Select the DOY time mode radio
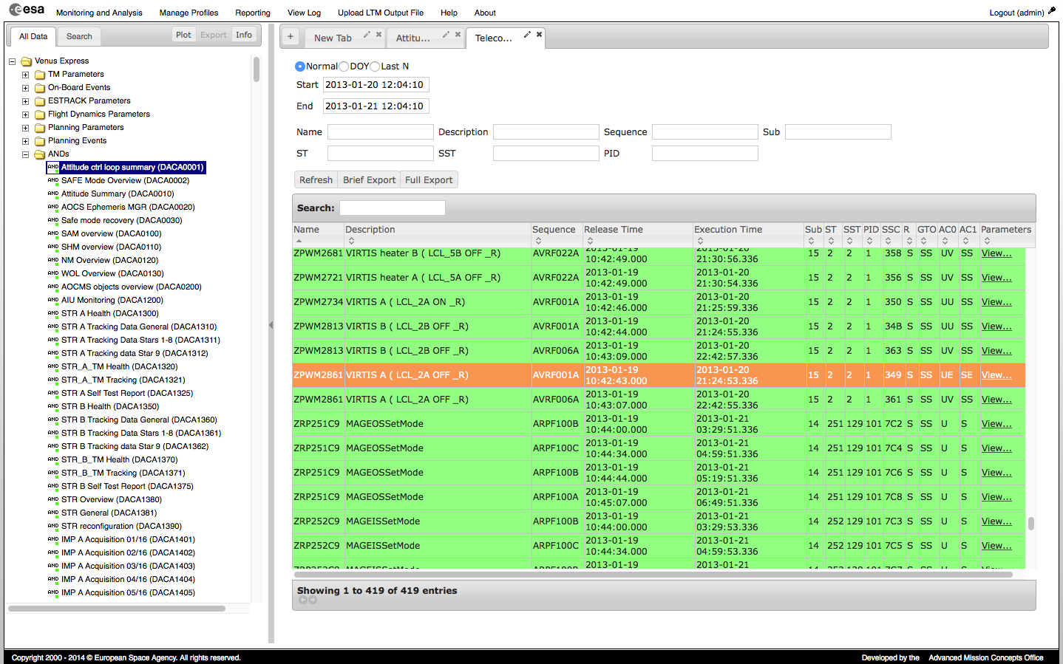Screen dimensions: 1063x664 click(344, 66)
